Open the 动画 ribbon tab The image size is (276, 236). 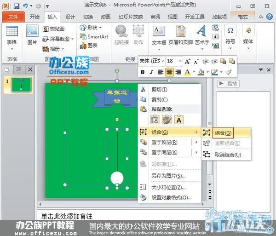pos(106,17)
